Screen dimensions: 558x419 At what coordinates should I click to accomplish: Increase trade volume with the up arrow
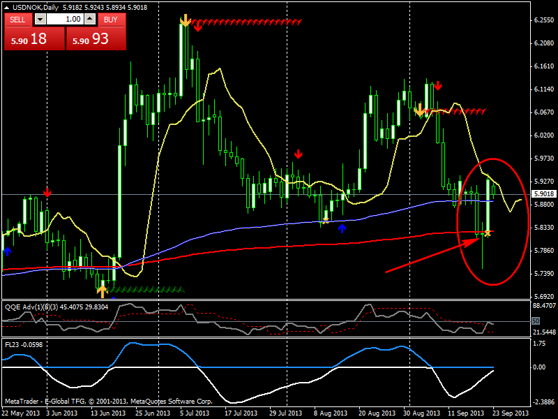coord(90,20)
